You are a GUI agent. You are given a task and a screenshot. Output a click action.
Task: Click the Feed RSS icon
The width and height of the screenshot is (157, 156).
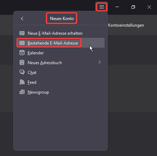tap(22, 82)
